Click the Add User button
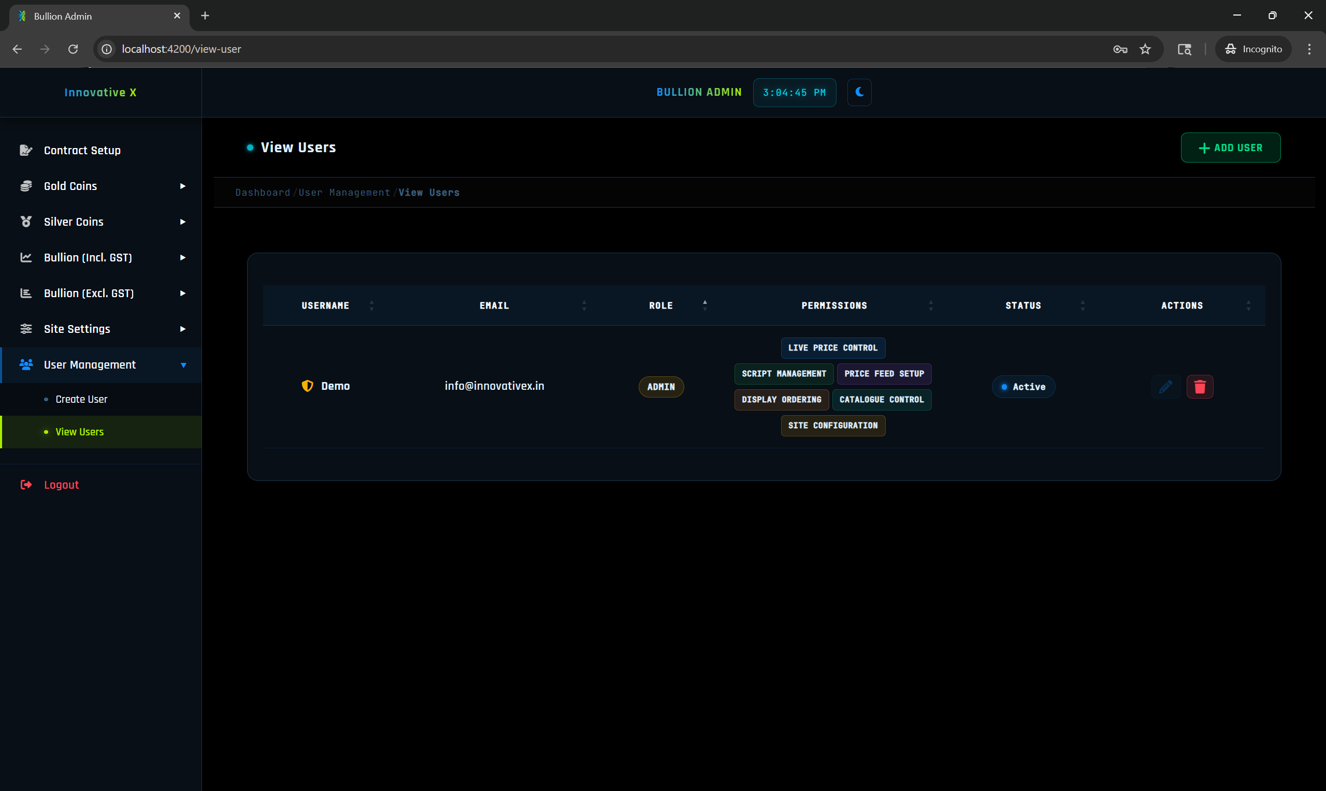This screenshot has width=1326, height=791. pyautogui.click(x=1230, y=148)
